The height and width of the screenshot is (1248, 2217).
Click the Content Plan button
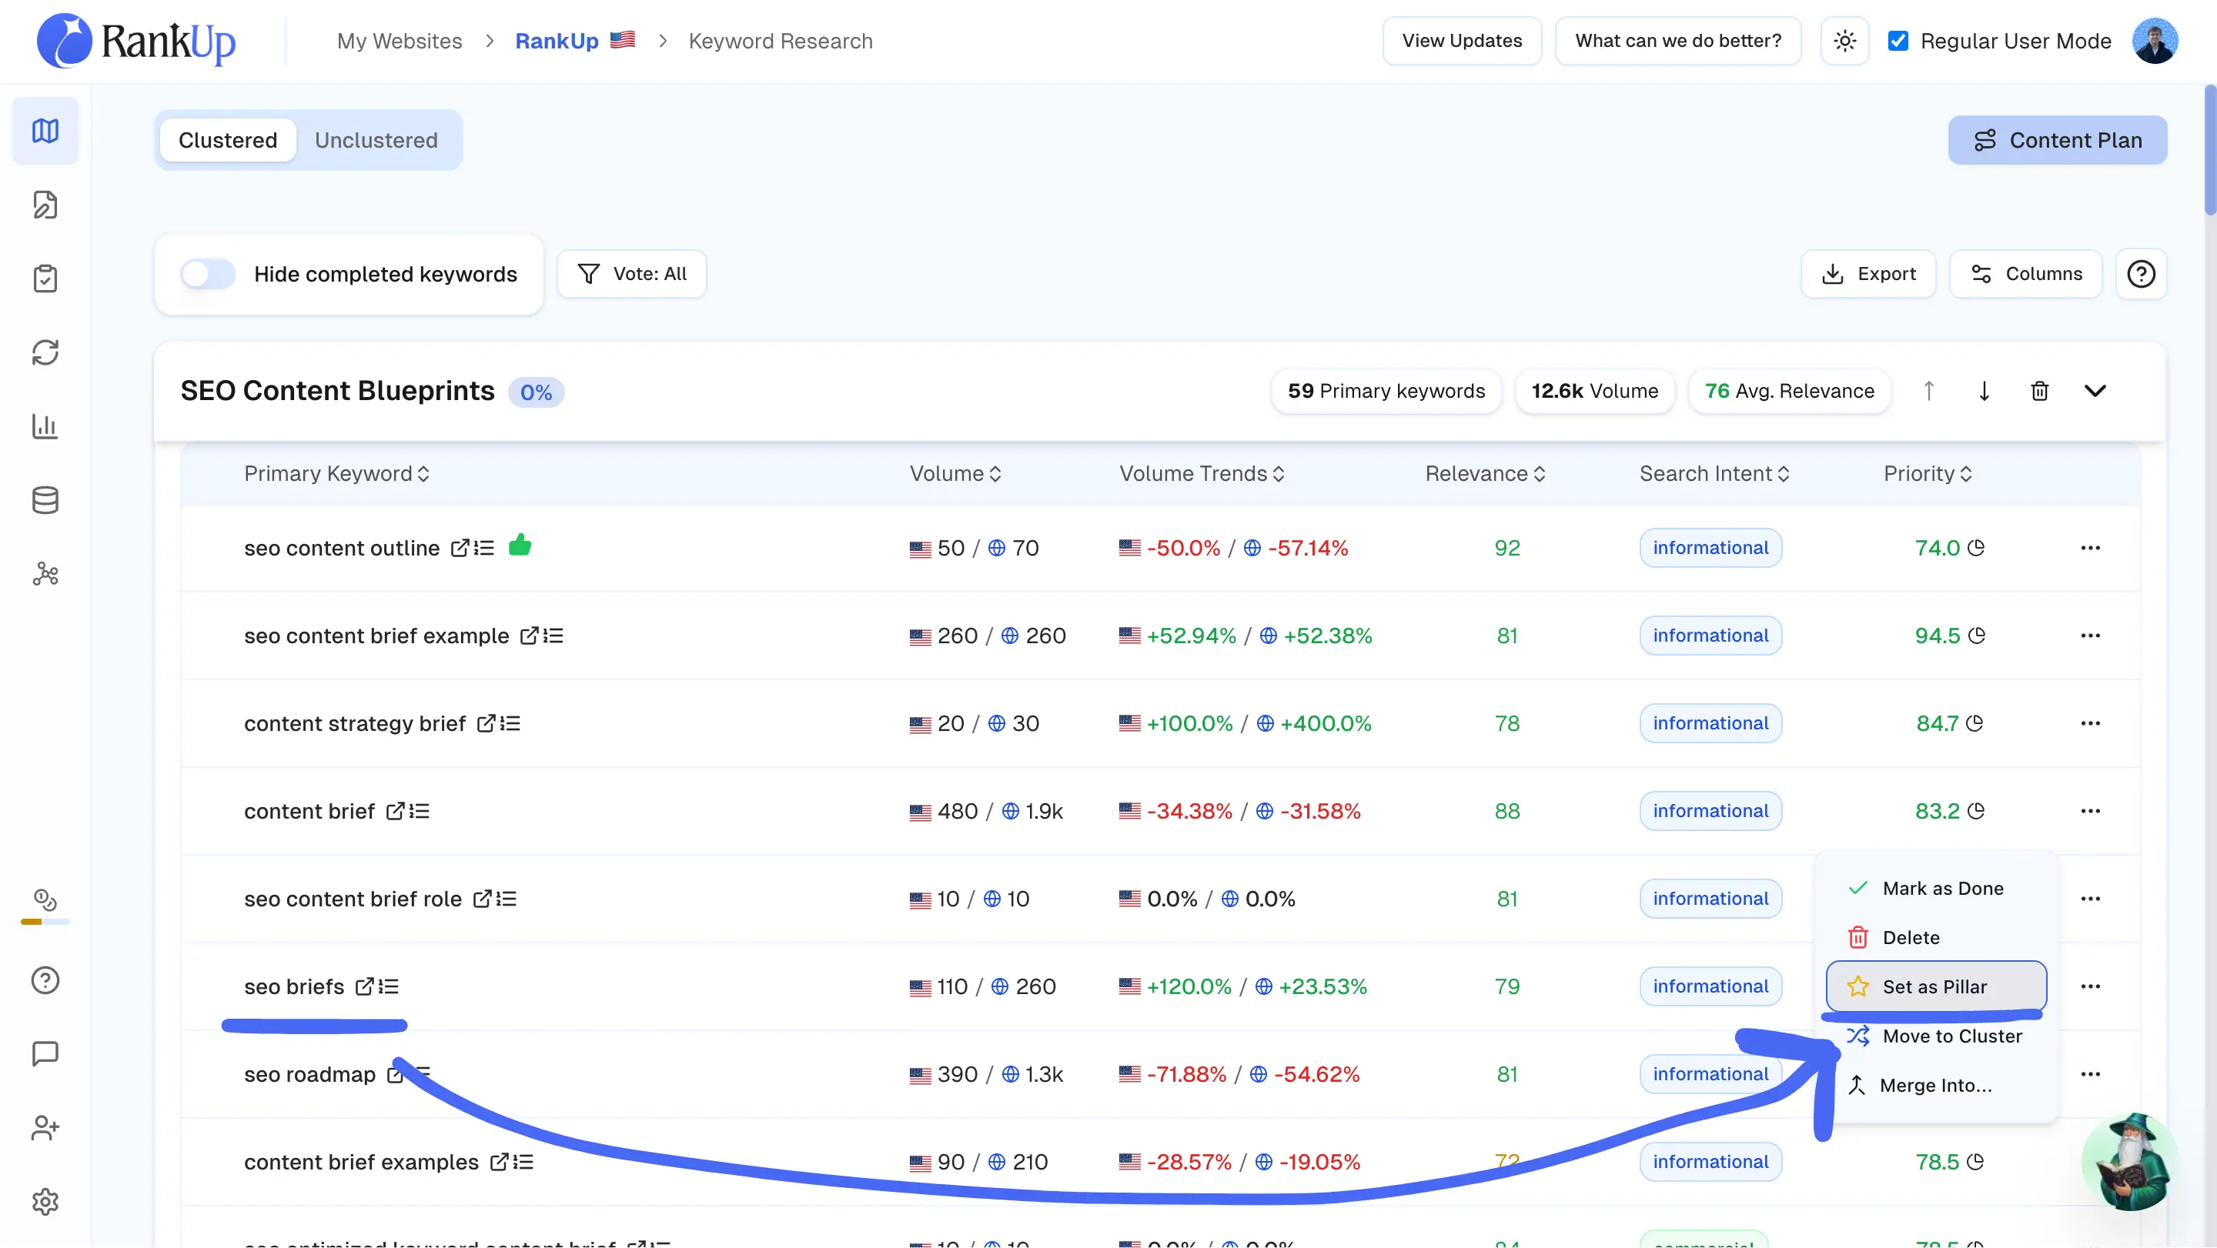click(2057, 140)
